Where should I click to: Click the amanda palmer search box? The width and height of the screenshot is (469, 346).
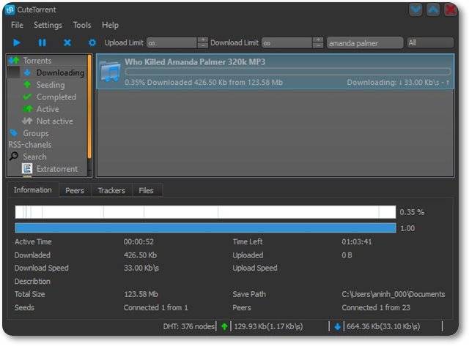[365, 43]
